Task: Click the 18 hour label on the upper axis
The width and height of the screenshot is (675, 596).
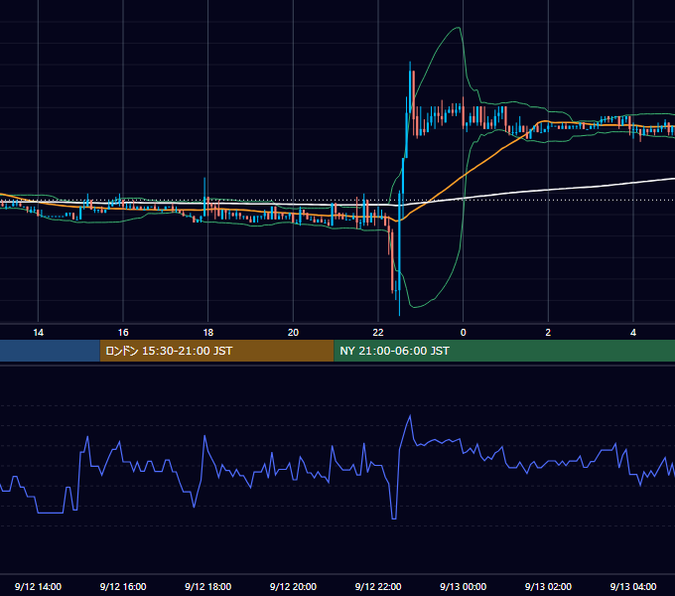Action: [207, 332]
